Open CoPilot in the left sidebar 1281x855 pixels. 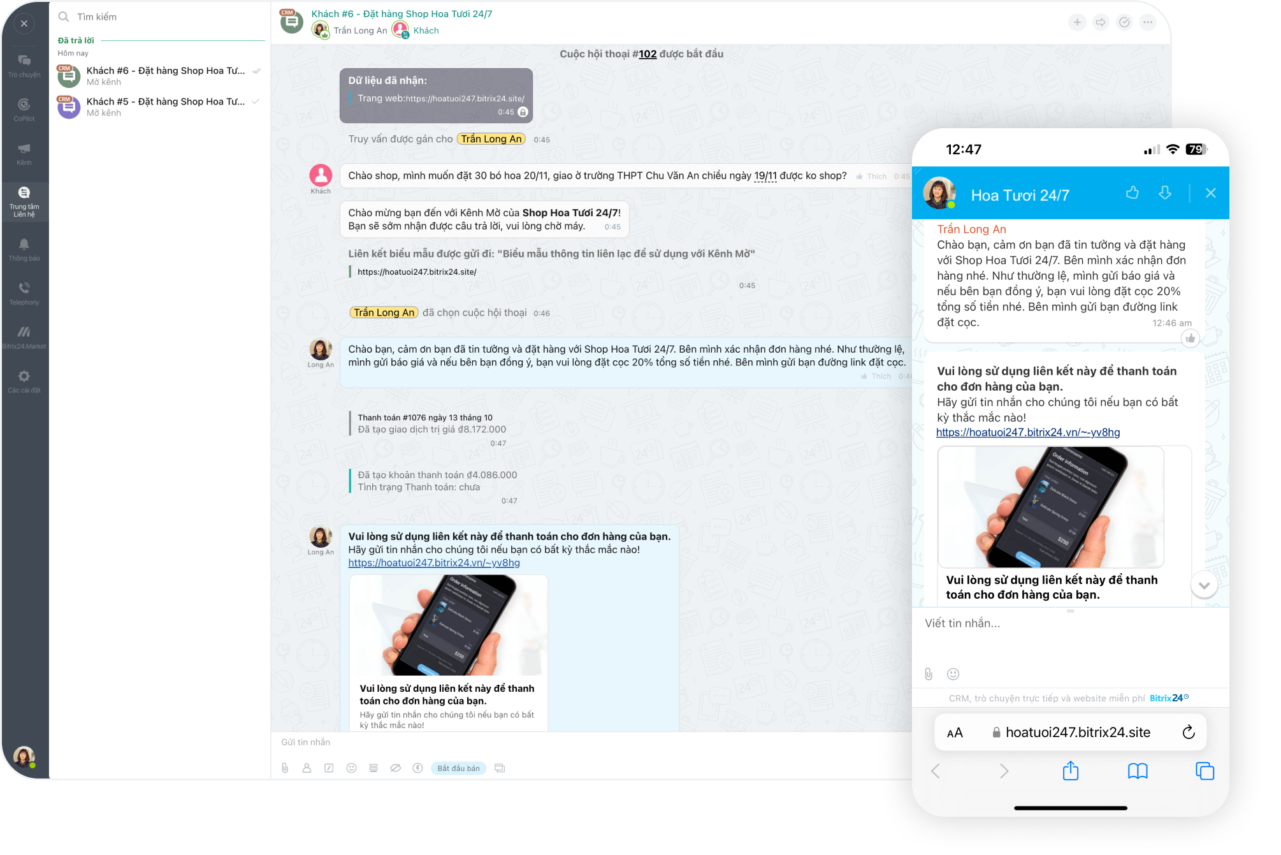coord(24,110)
